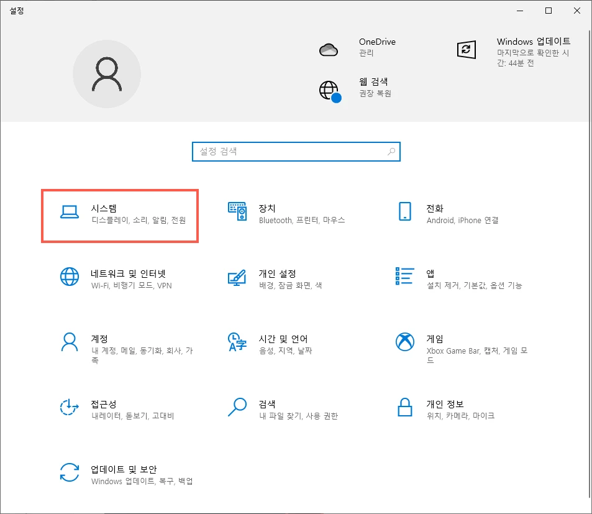Click the '배경, 잠금 화면, 색' description
592x514 pixels.
pyautogui.click(x=290, y=285)
